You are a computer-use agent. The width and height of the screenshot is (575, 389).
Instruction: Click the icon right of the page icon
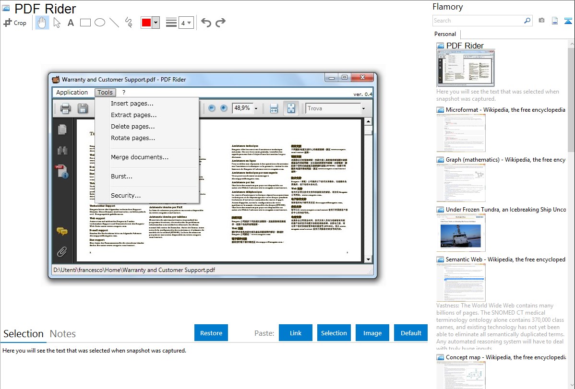(x=568, y=21)
